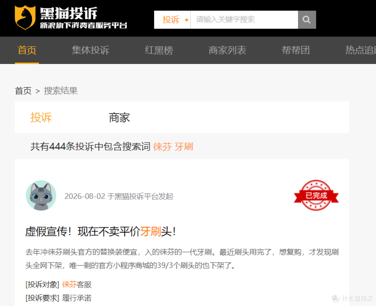Image resolution: width=376 pixels, height=306 pixels.
Task: Click the 黑猫投诉 shield cat logo
Action: tap(25, 17)
